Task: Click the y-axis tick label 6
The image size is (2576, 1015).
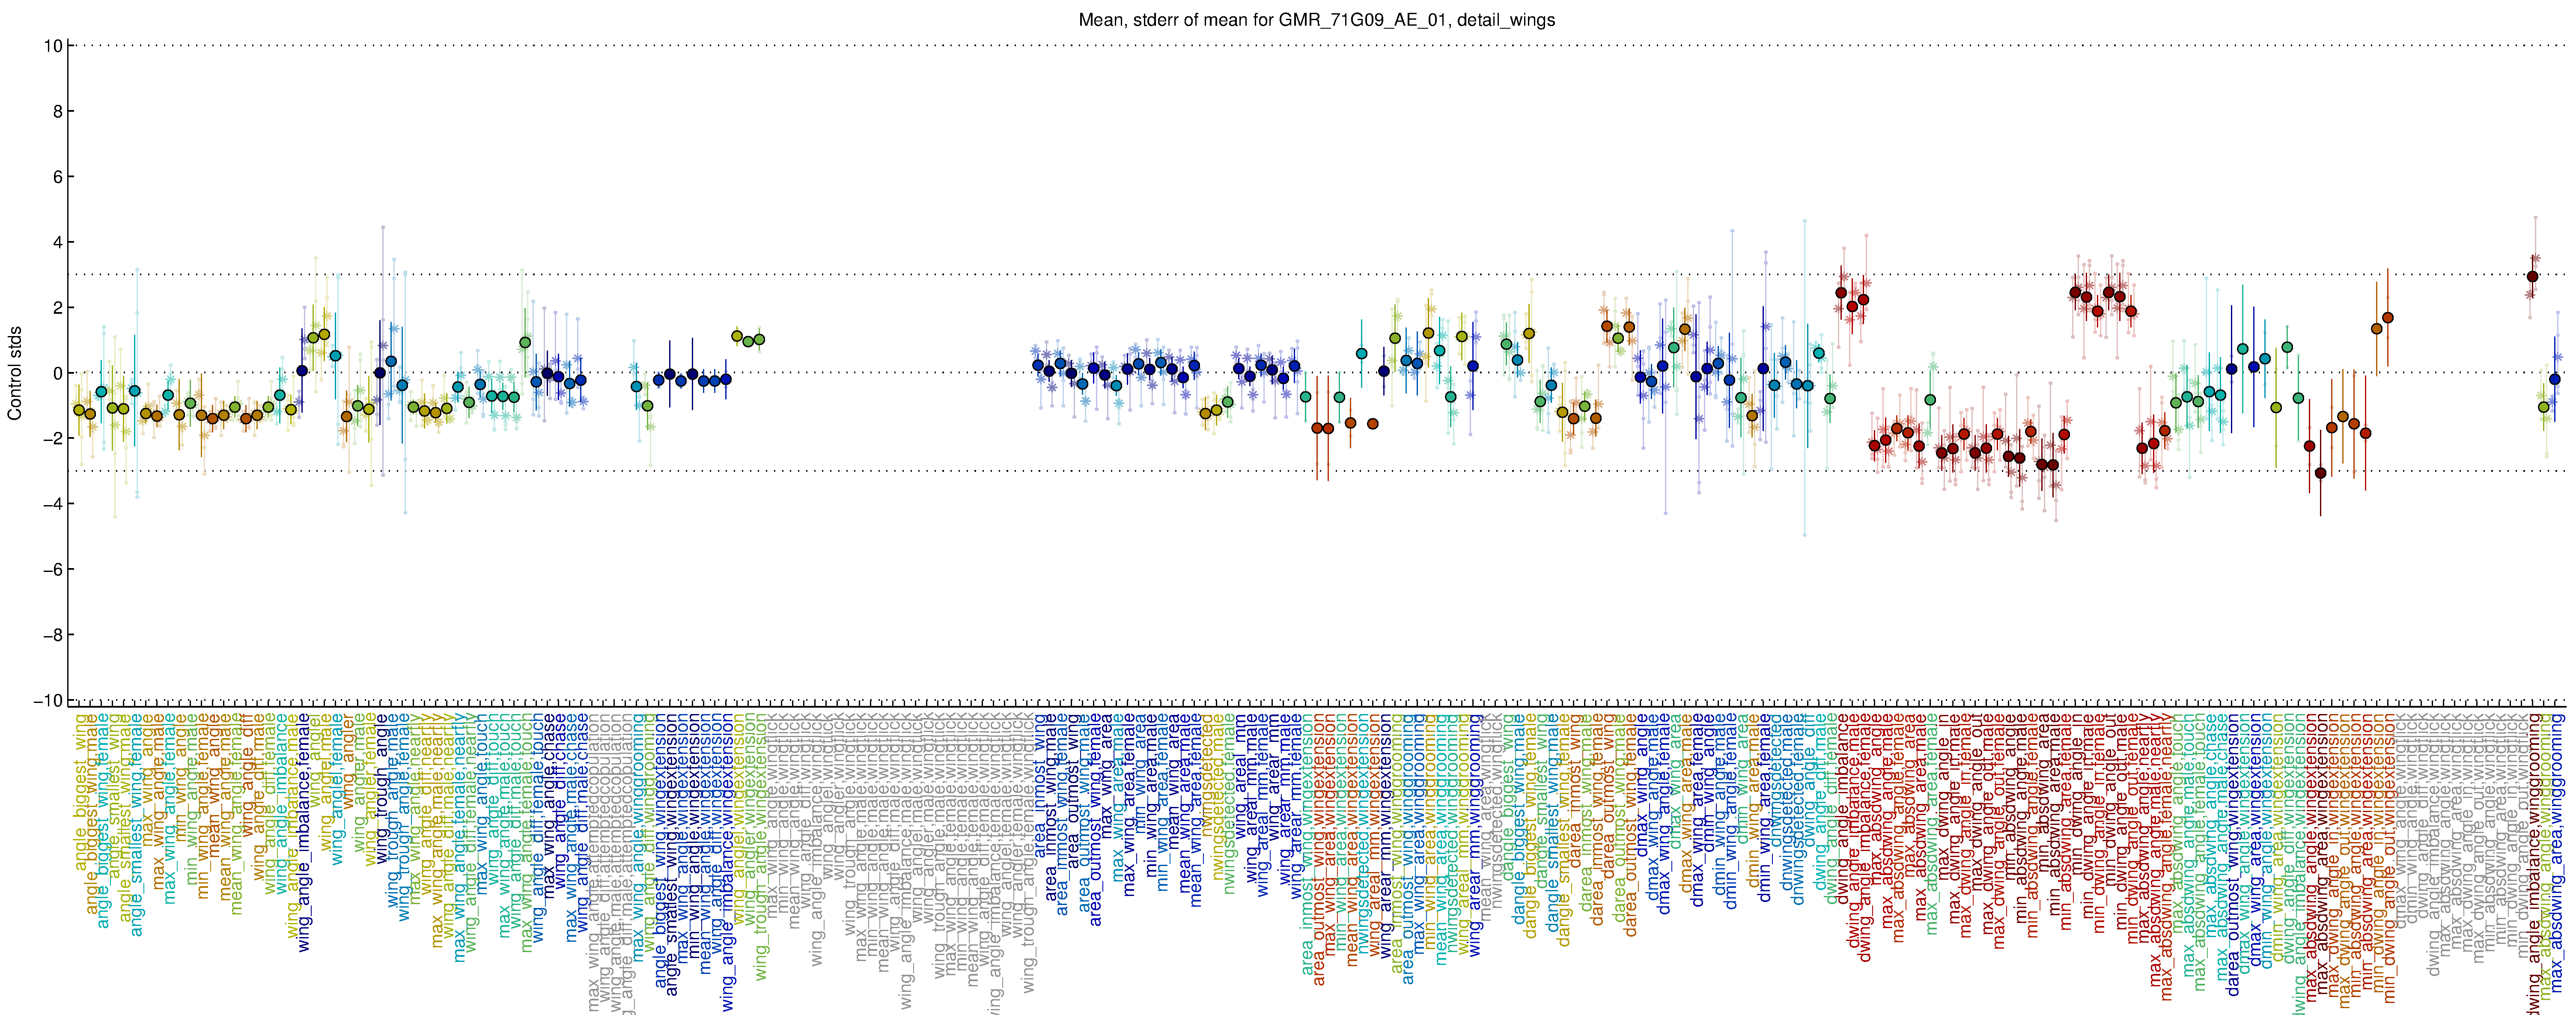Action: [58, 177]
